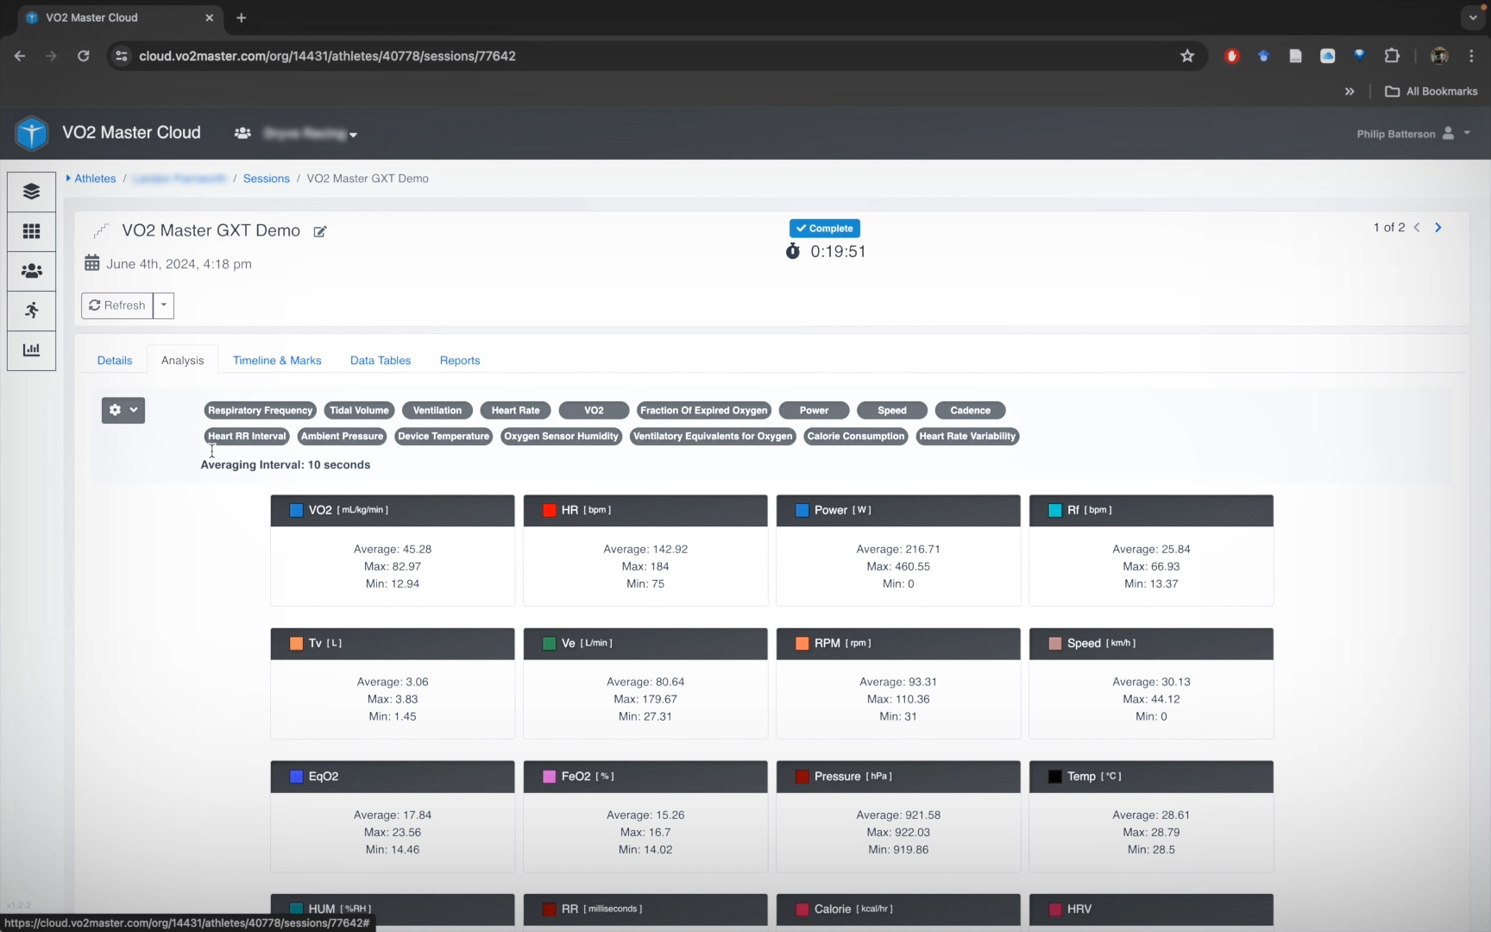Click the Complete status badge
1491x932 pixels.
pyautogui.click(x=825, y=229)
